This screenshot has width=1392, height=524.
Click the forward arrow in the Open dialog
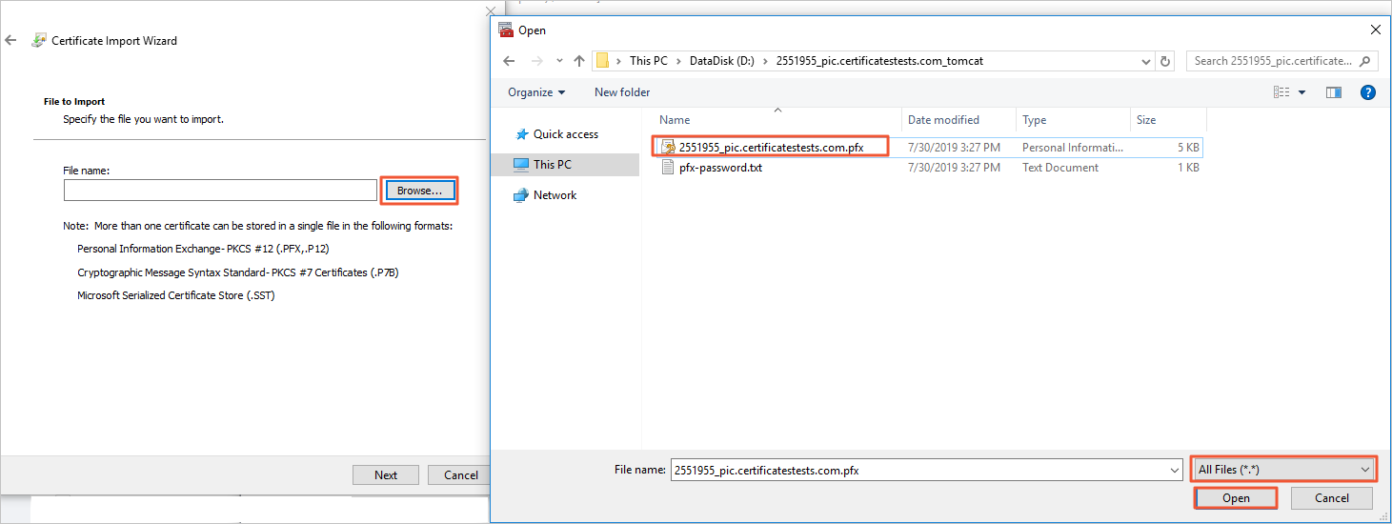tap(536, 61)
